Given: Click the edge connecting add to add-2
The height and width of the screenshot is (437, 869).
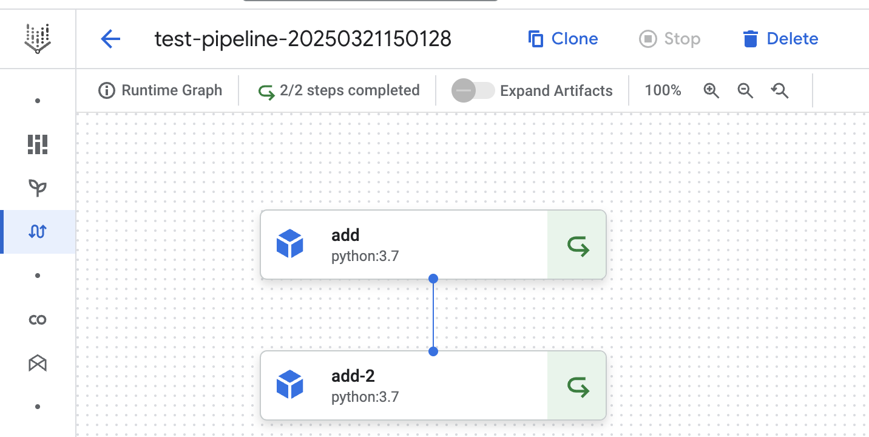Looking at the screenshot, I should [x=433, y=315].
